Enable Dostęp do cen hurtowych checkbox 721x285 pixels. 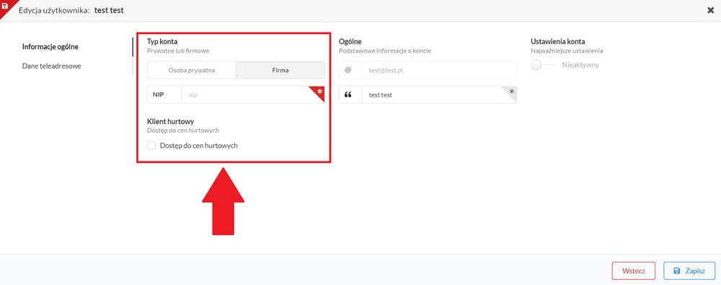click(151, 146)
